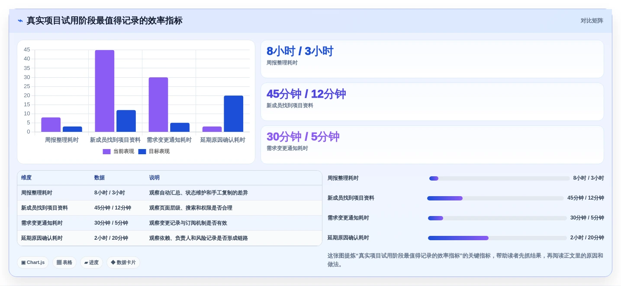Screen dimensions: 621x286
Task: Click the Chart.js tag chip
Action: [33, 262]
